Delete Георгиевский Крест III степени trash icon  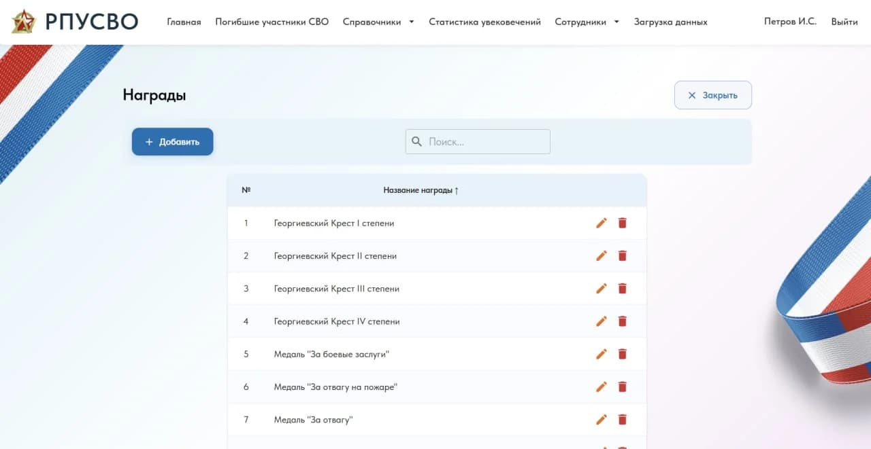[x=622, y=289]
